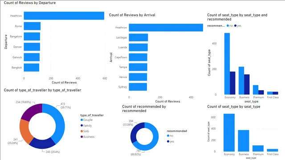Image resolution: width=285 pixels, height=160 pixels.
Task: Select the Solo legend color dot
Action: [x=81, y=131]
